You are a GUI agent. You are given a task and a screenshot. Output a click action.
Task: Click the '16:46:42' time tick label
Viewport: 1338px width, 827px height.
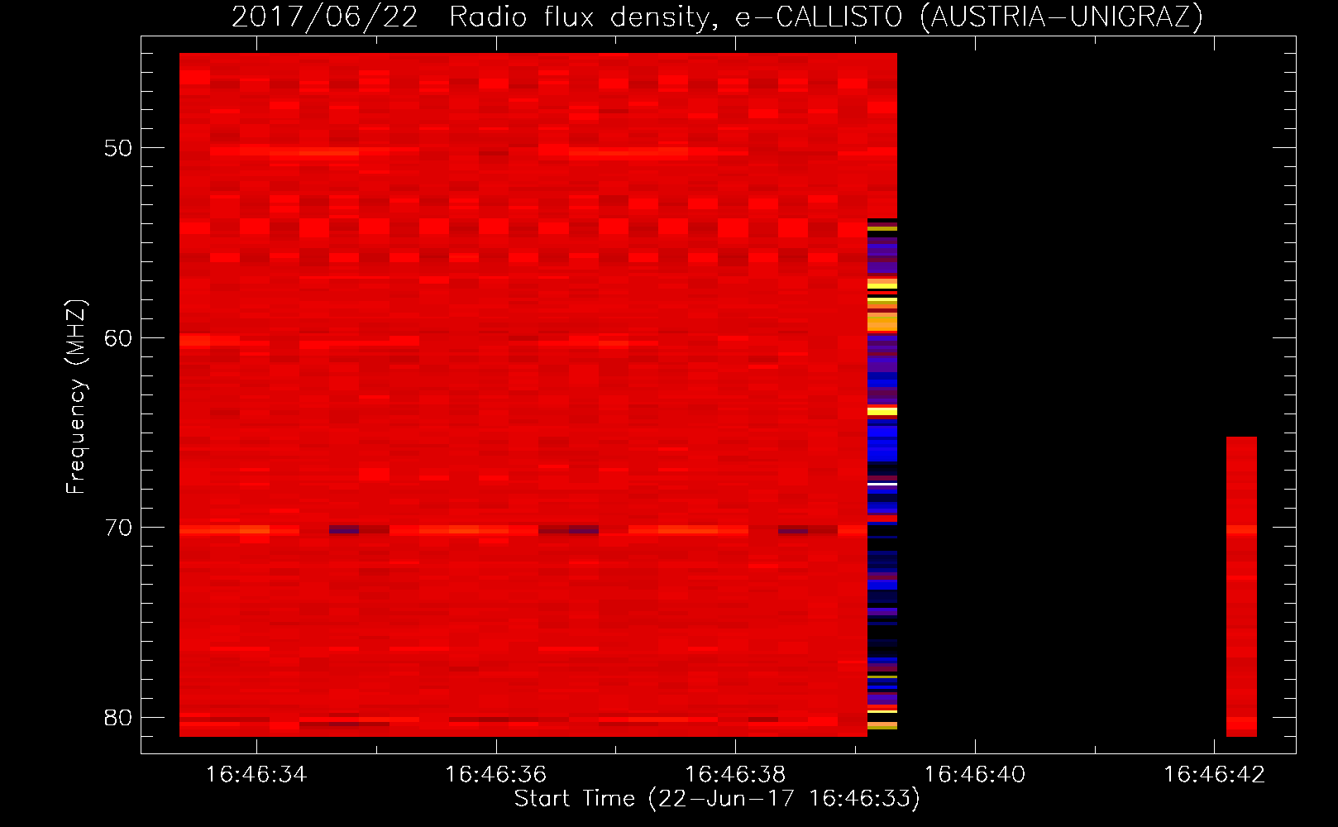[x=1214, y=775]
